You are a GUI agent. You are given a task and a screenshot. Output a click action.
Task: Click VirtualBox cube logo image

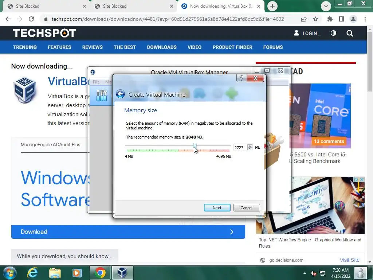point(25,90)
